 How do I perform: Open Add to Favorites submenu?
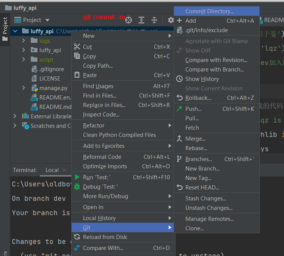point(122,146)
